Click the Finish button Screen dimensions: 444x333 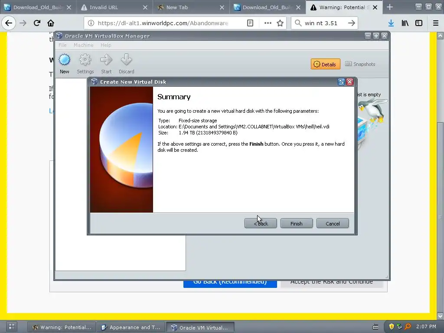tap(297, 223)
